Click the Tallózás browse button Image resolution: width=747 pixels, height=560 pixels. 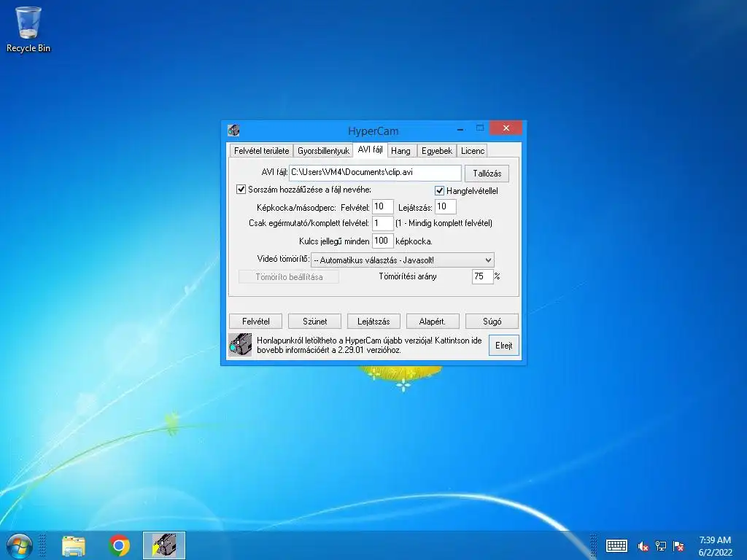[x=487, y=174]
